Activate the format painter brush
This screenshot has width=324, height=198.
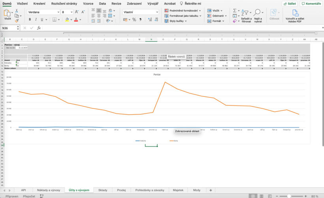tap(17, 21)
